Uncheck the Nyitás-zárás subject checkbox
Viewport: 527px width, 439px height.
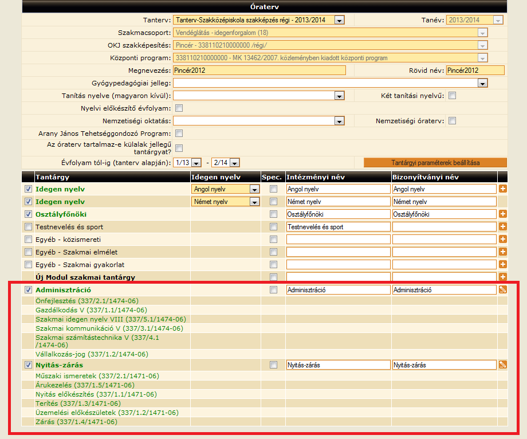(x=28, y=365)
